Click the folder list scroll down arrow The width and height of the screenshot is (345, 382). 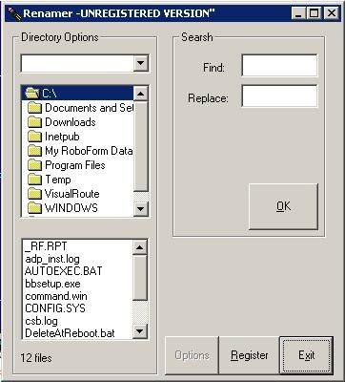point(141,209)
